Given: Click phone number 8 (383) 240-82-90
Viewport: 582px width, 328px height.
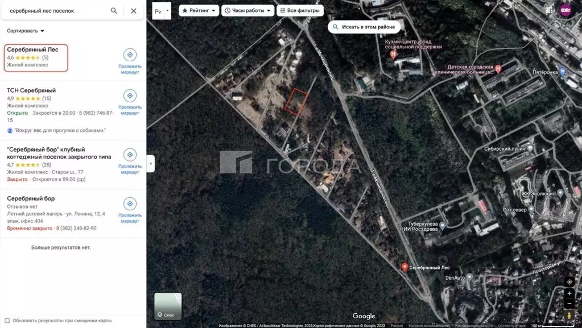Looking at the screenshot, I should 76,228.
